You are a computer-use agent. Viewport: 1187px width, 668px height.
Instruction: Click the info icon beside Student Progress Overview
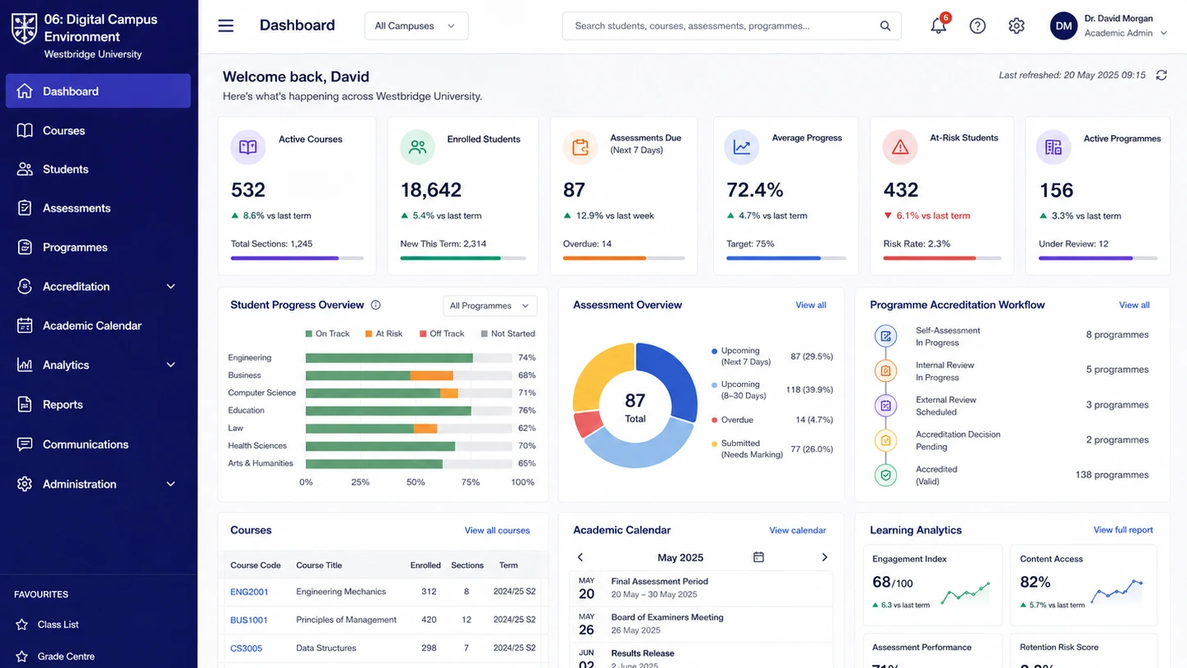pos(375,305)
